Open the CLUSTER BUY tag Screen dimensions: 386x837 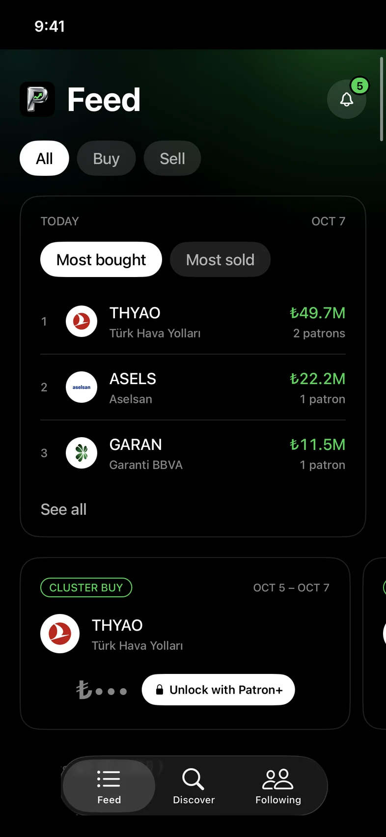pos(86,587)
